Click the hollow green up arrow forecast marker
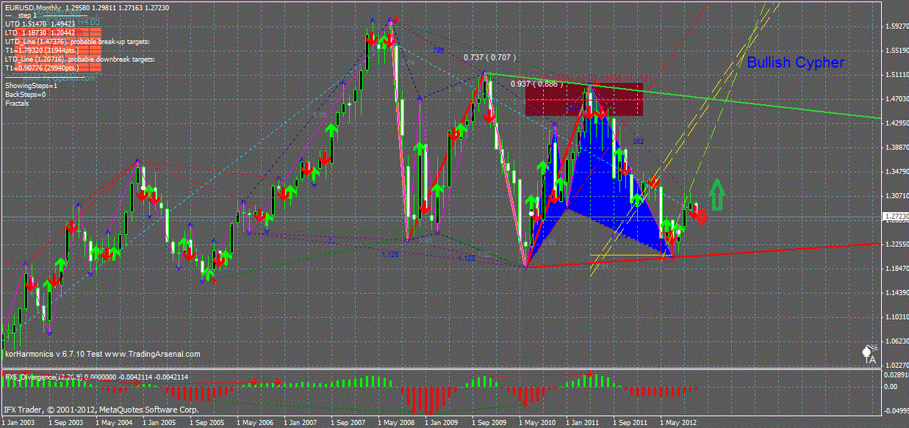909x428 pixels. [x=717, y=195]
